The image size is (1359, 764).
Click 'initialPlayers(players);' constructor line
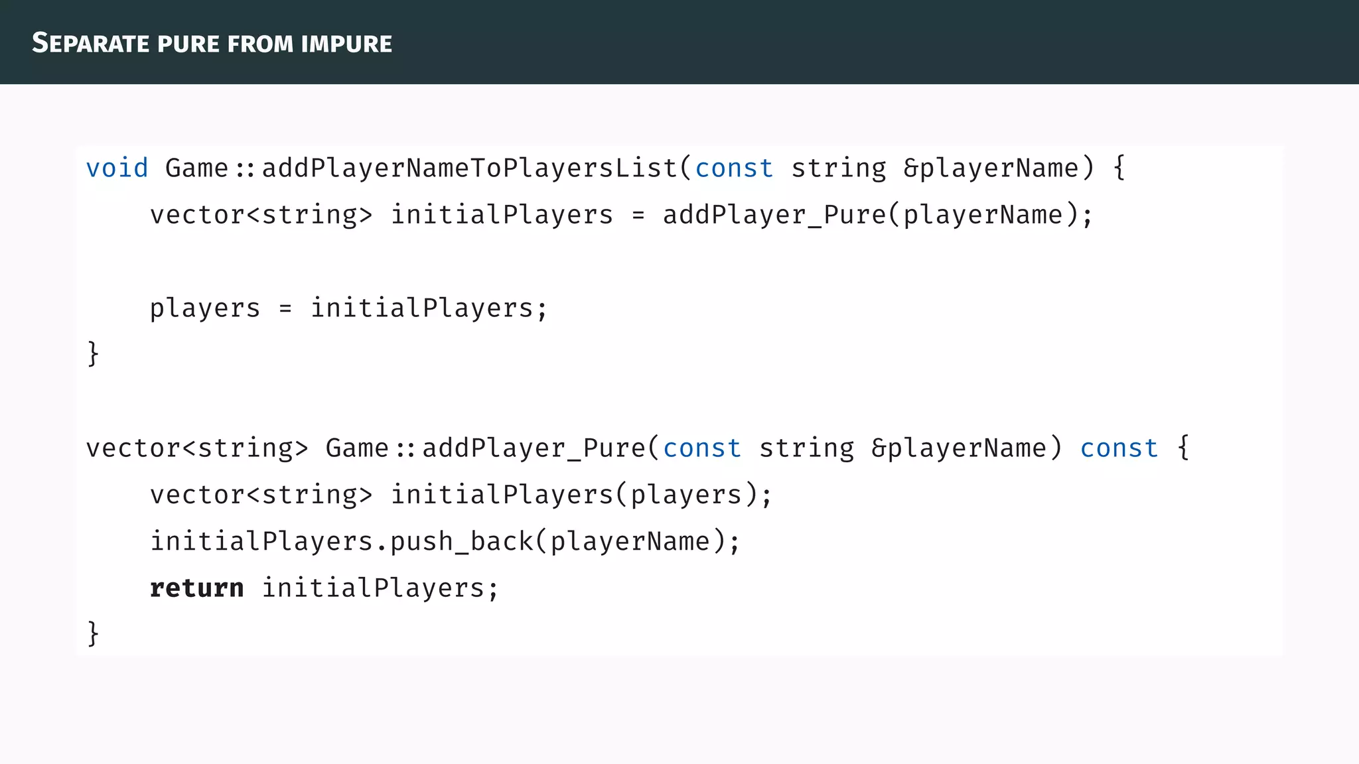coord(581,495)
